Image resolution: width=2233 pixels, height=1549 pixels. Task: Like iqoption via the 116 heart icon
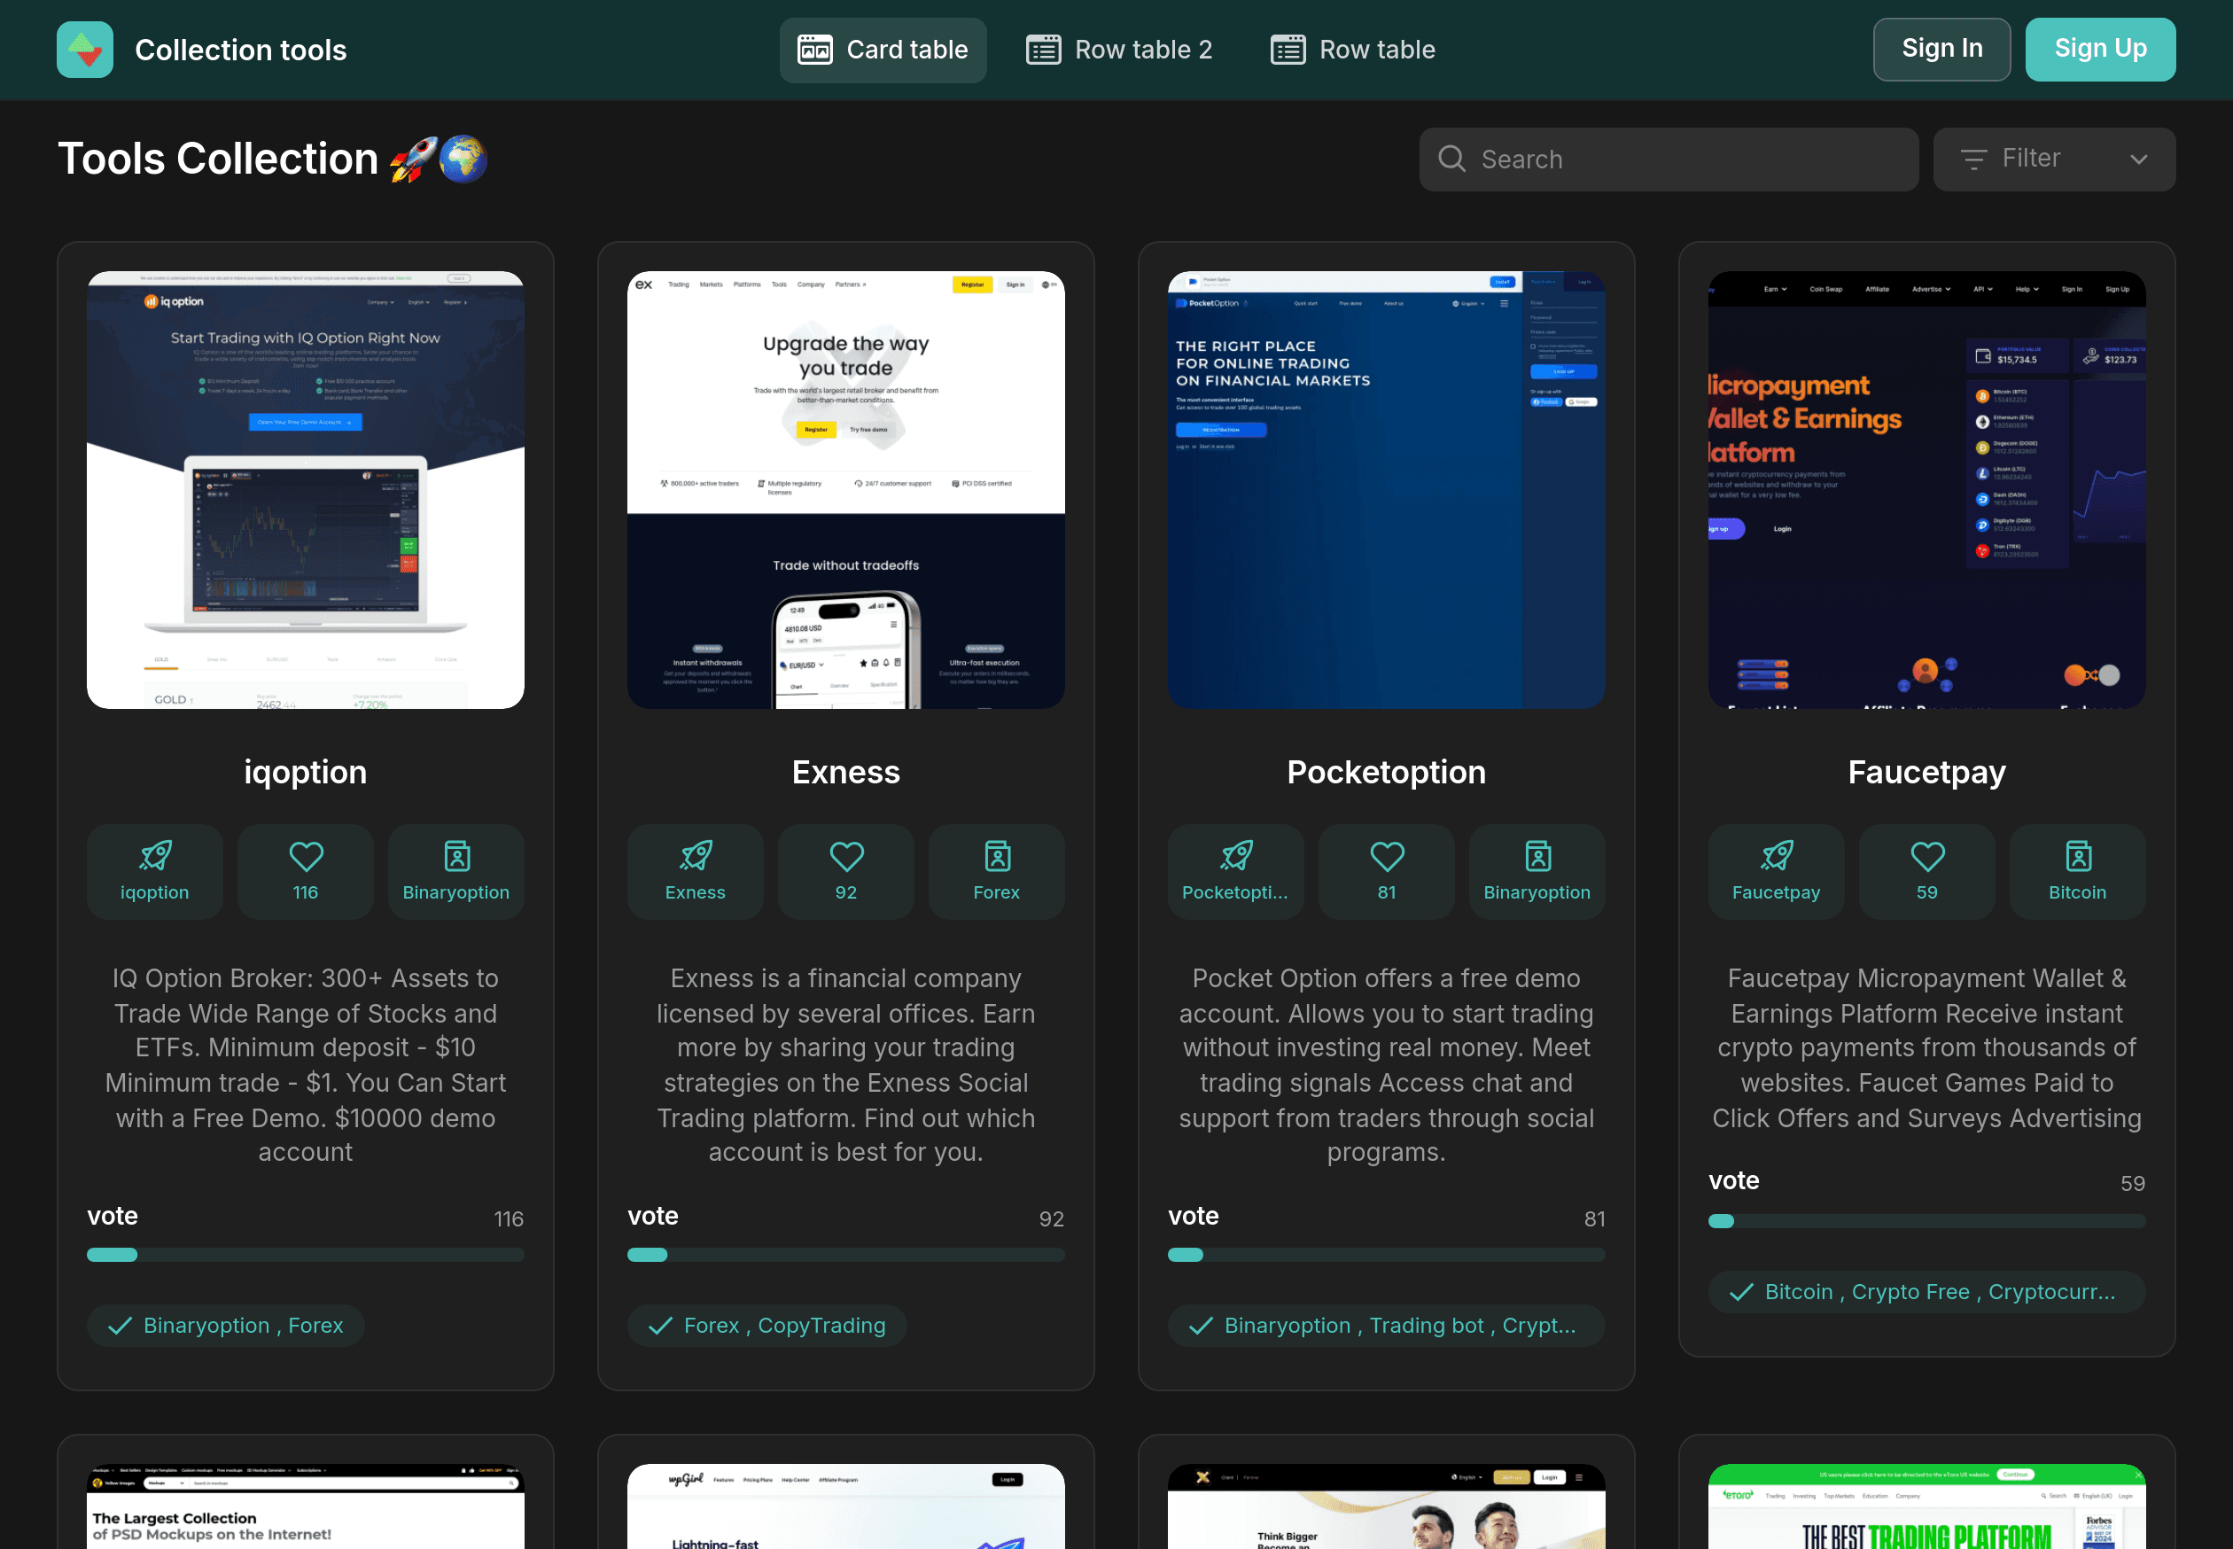pos(306,856)
